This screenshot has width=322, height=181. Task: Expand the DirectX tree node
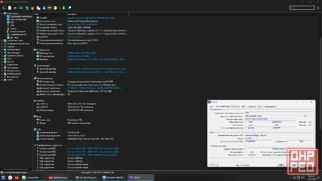(2, 62)
